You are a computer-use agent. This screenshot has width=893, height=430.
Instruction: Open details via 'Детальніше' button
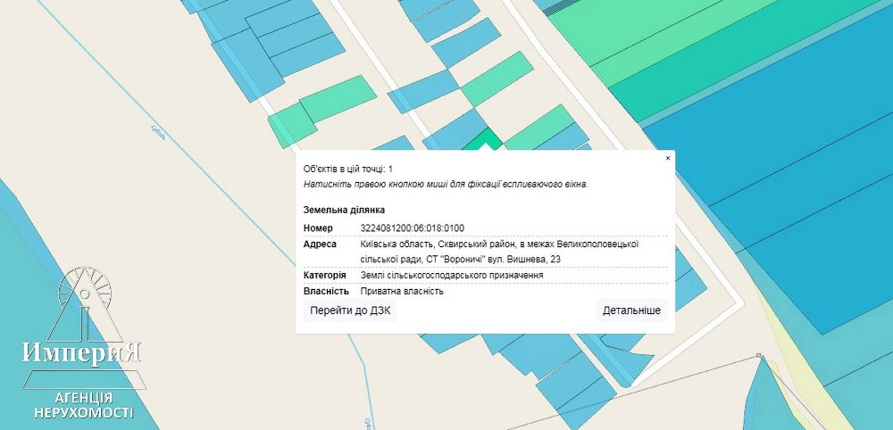(631, 310)
